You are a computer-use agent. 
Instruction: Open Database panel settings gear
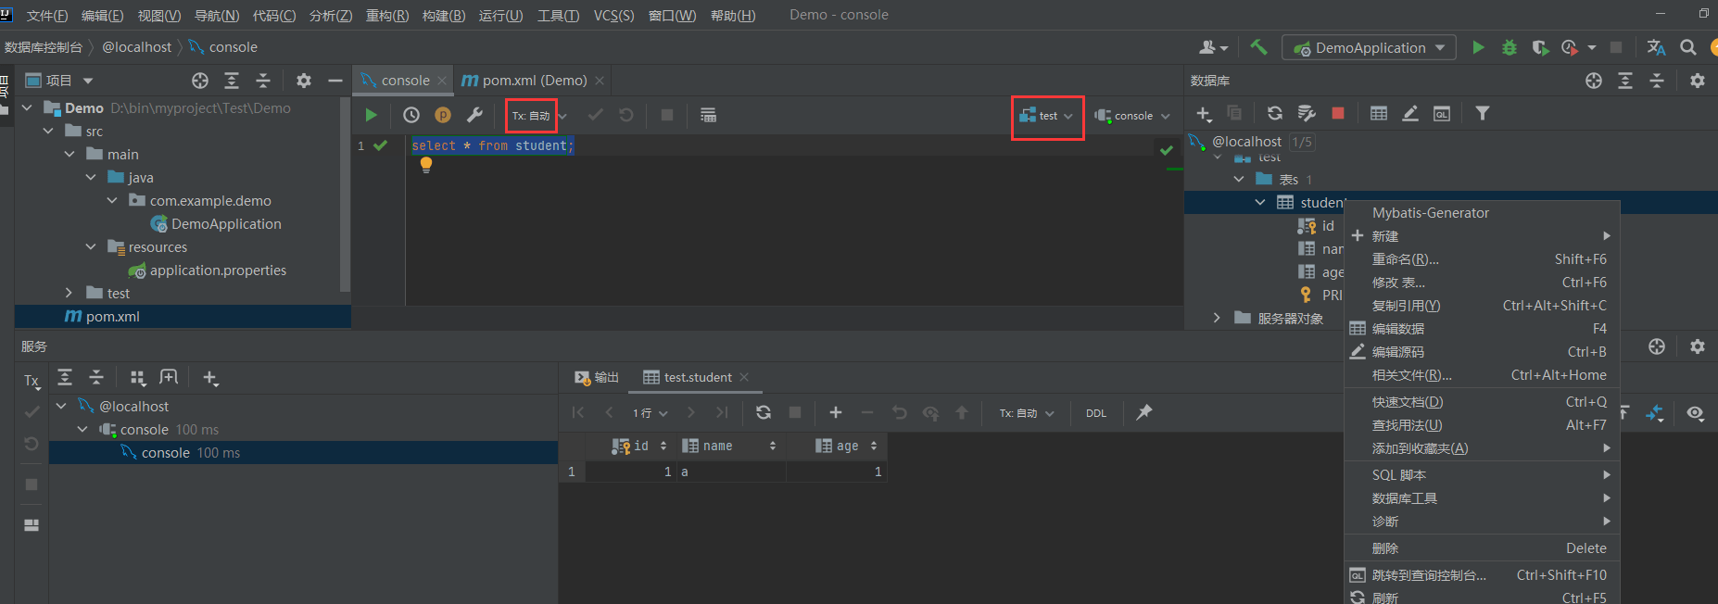pyautogui.click(x=1698, y=81)
